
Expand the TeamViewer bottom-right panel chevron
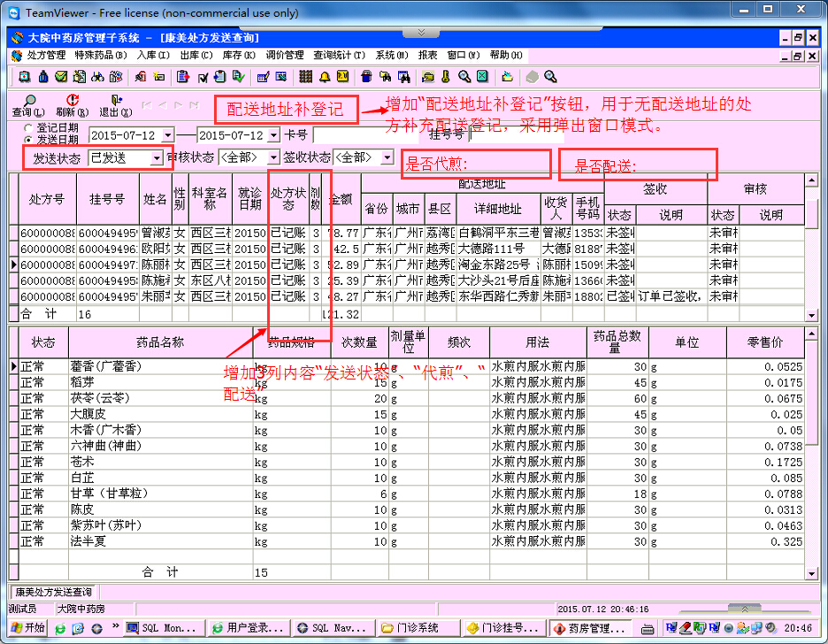(x=745, y=609)
